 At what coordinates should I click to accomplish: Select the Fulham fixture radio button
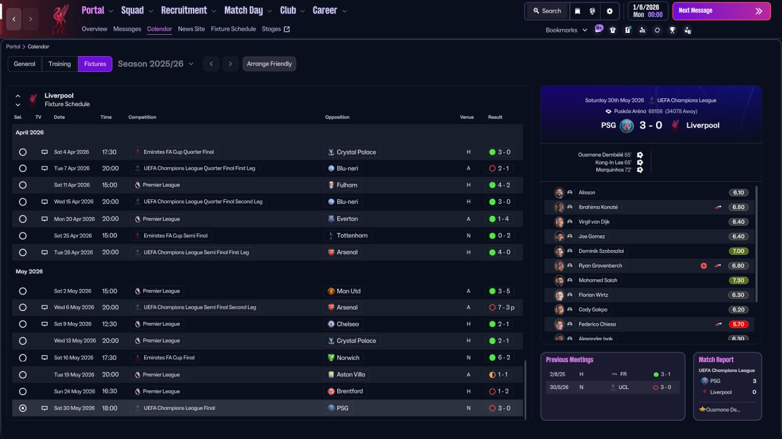click(23, 185)
